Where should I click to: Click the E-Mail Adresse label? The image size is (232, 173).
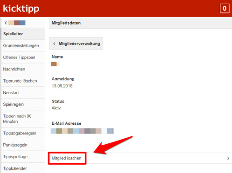pyautogui.click(x=67, y=123)
